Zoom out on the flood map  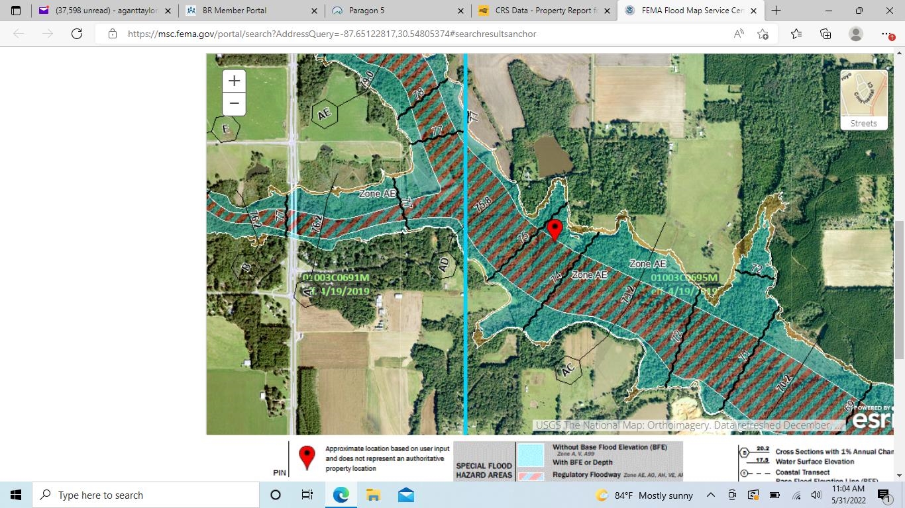(234, 104)
